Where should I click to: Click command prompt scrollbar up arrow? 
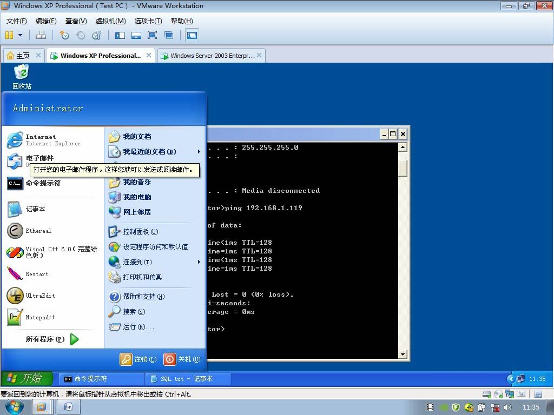coord(403,147)
